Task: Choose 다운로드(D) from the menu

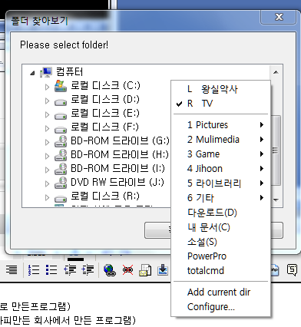Action: 220,213
